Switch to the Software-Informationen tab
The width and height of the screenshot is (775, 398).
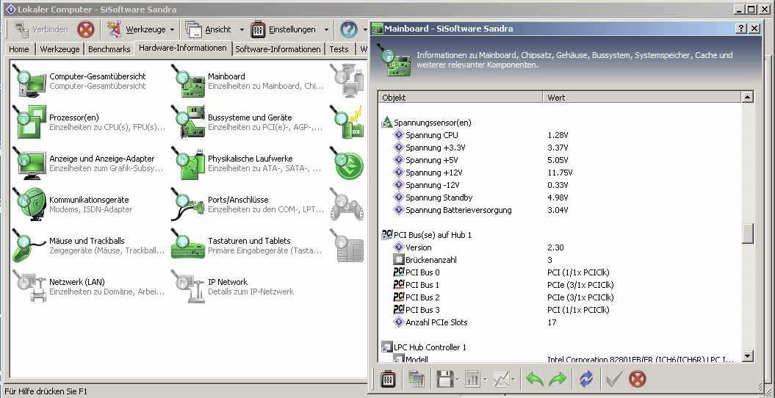pos(278,49)
